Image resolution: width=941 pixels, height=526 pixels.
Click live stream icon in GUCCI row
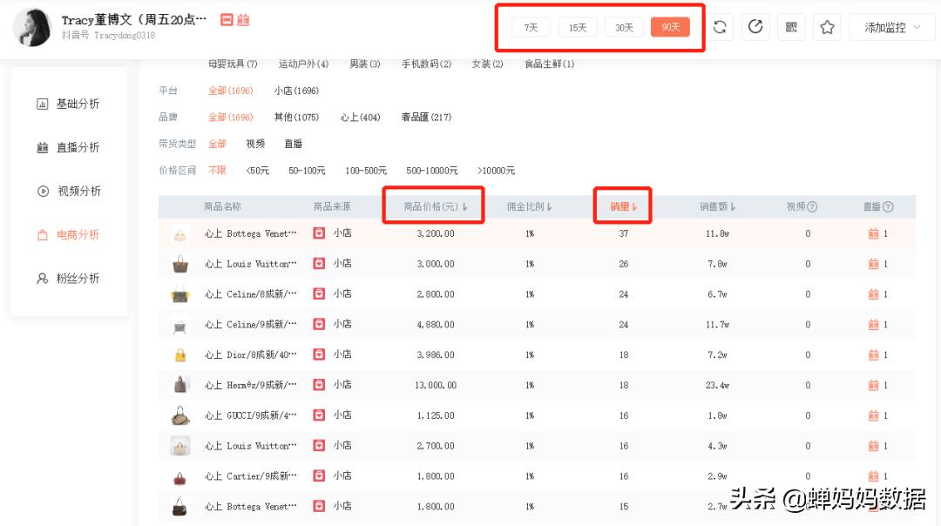[x=873, y=415]
